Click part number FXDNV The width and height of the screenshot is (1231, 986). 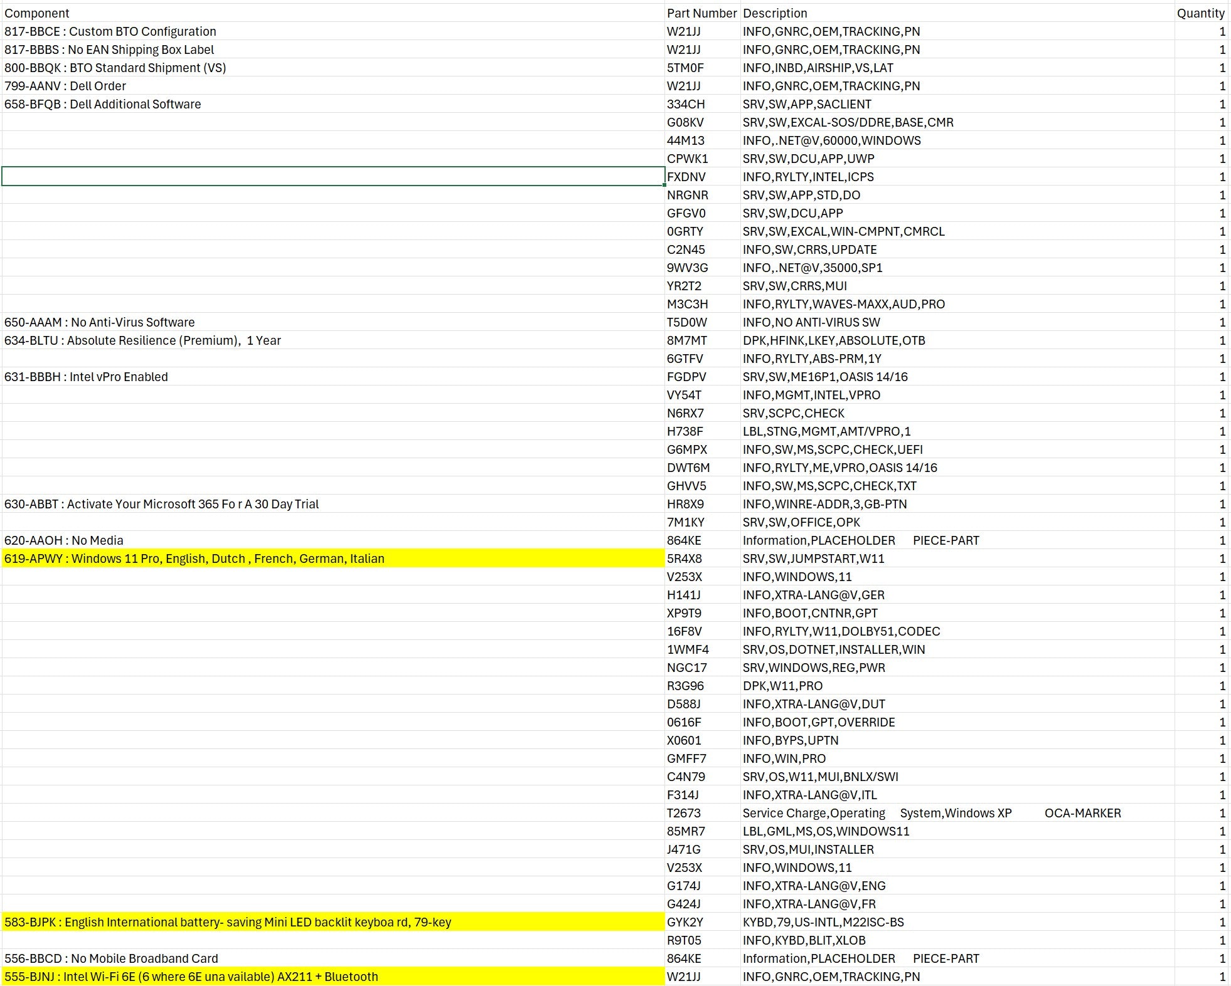pos(702,177)
